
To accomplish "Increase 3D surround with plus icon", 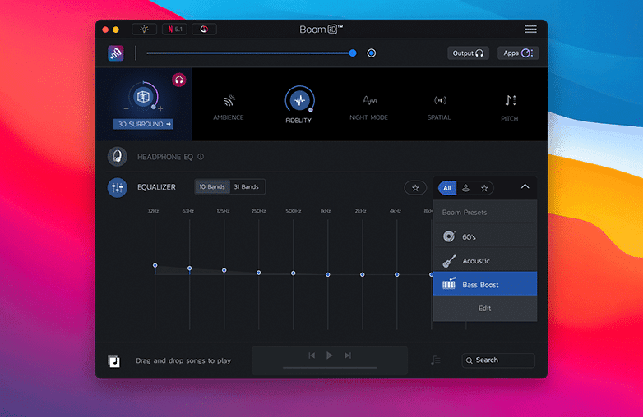I will pyautogui.click(x=160, y=108).
